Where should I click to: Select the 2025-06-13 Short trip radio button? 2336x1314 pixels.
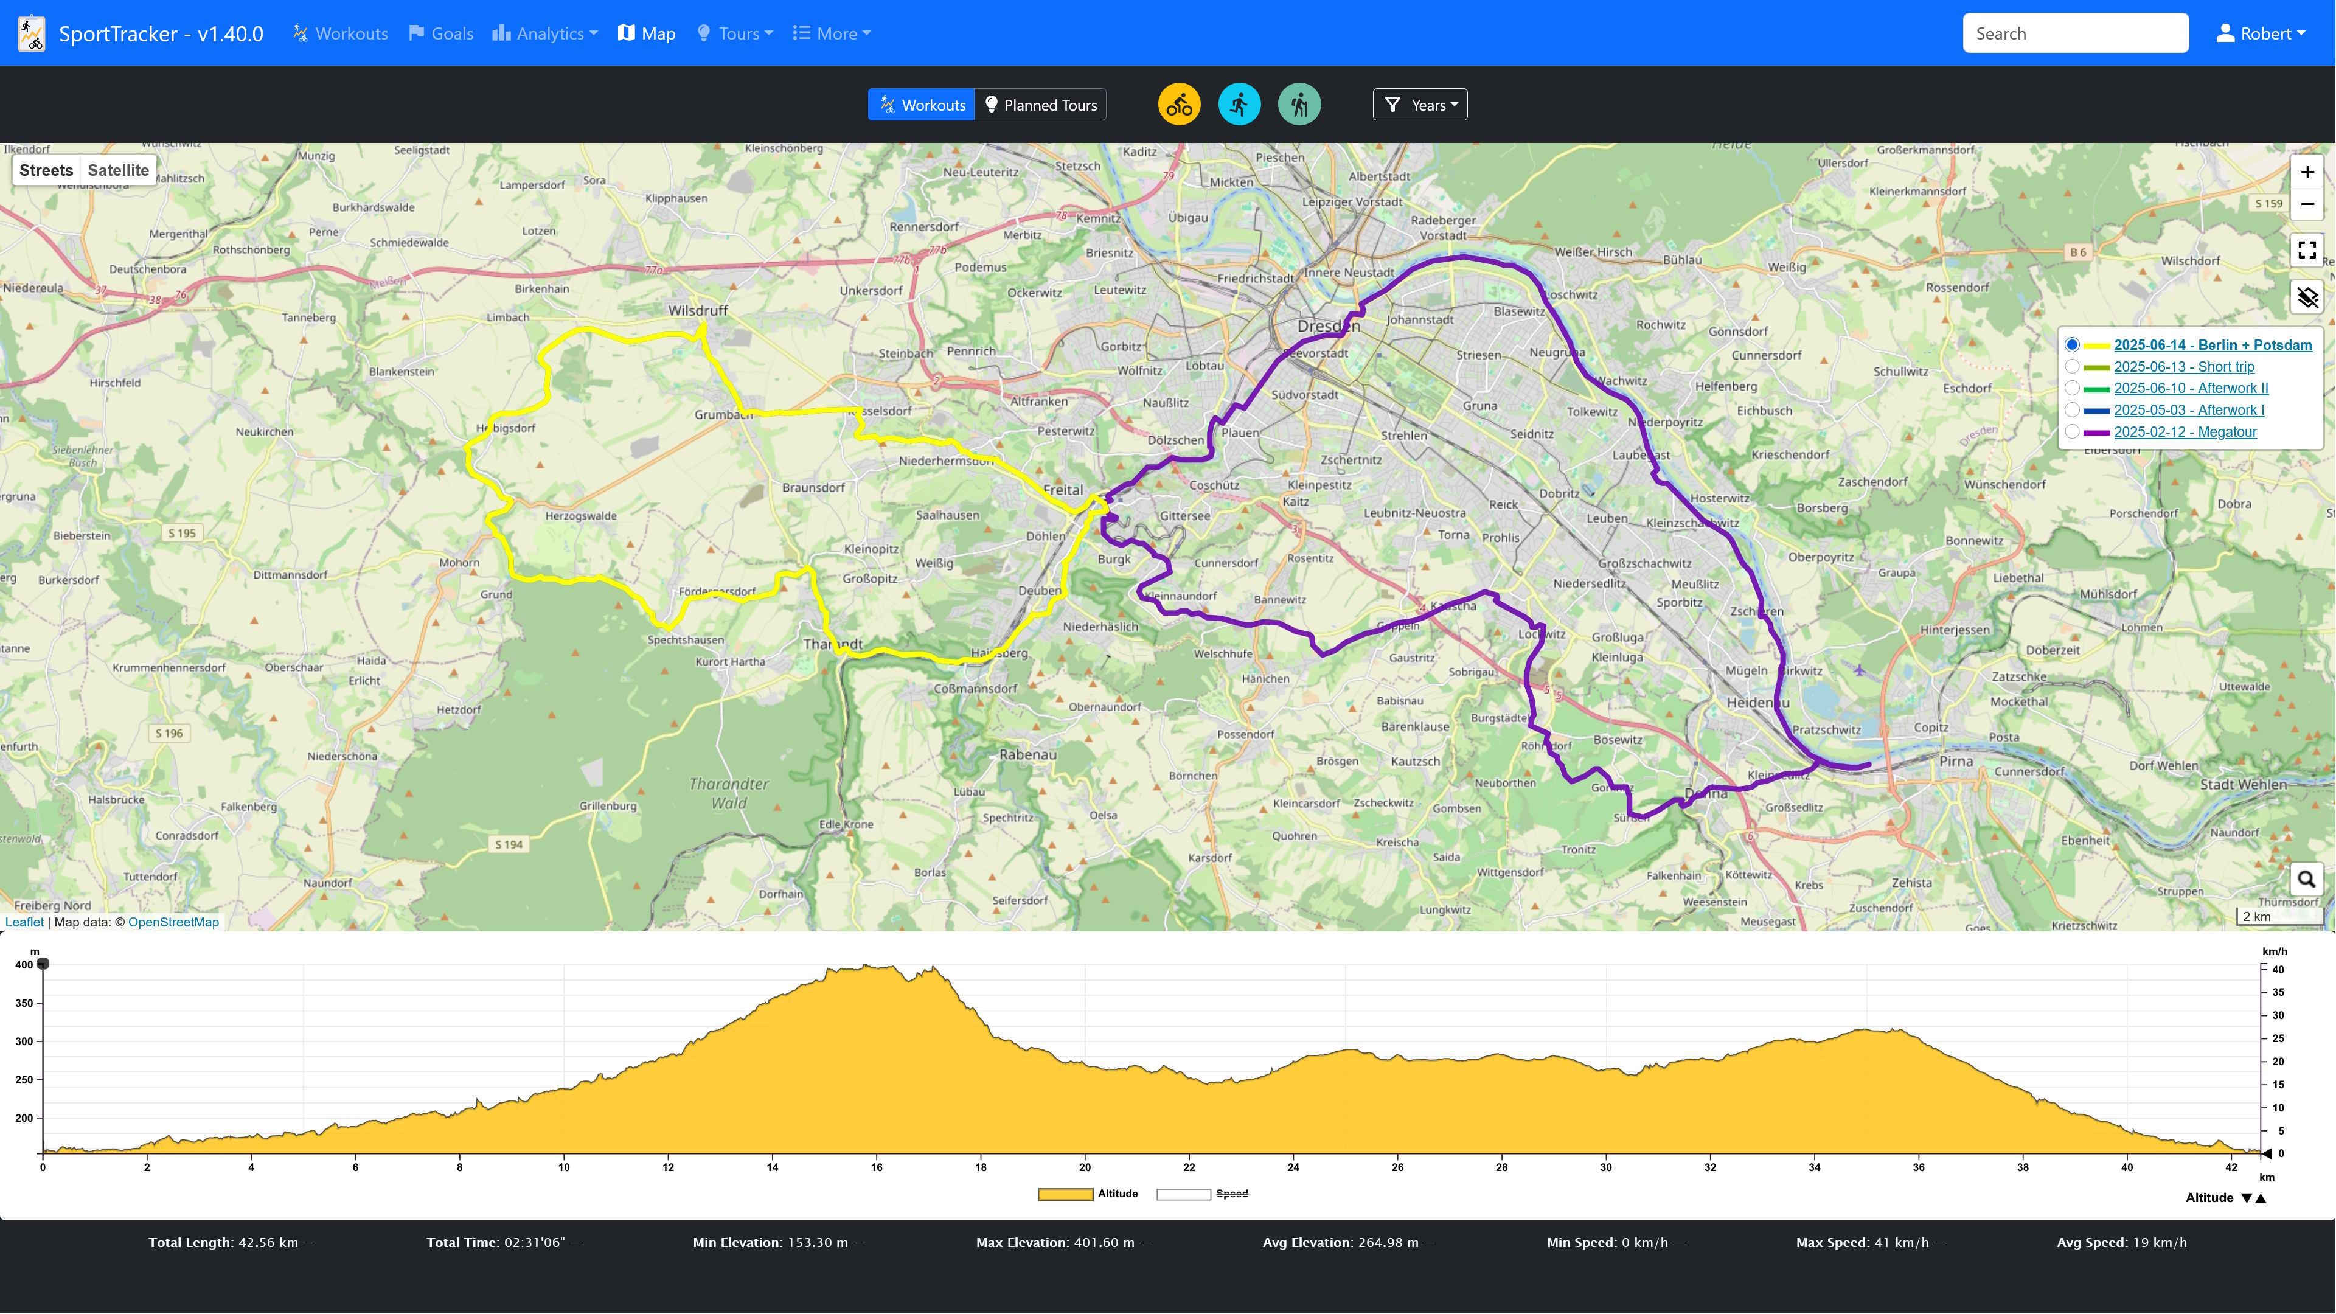[2072, 366]
